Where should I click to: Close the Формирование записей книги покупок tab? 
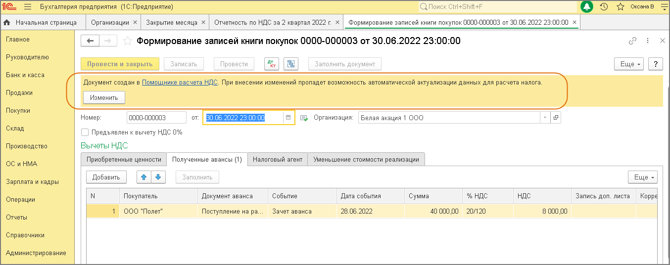coord(574,22)
